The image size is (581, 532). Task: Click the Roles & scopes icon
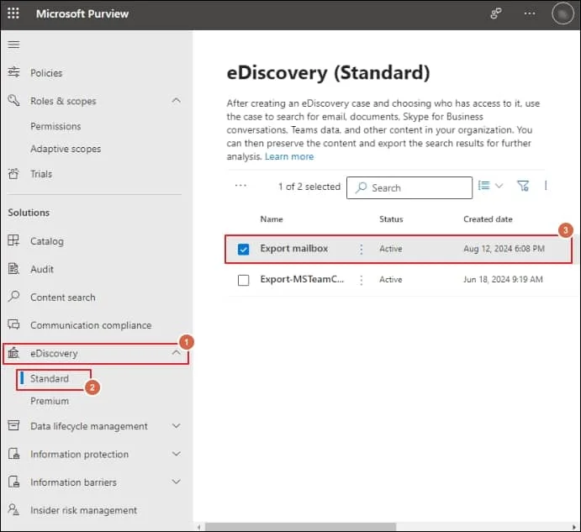coord(13,100)
